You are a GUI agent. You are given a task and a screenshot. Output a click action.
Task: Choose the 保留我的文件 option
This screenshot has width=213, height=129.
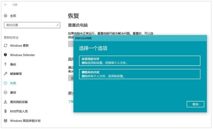point(140,61)
